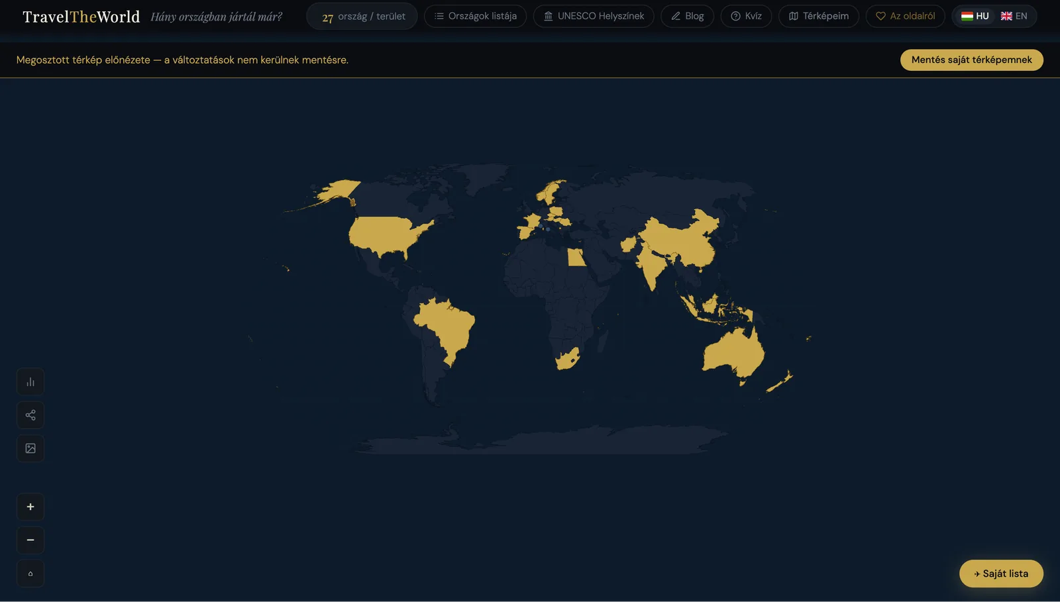Click the 27 ország / terület counter

pyautogui.click(x=362, y=16)
